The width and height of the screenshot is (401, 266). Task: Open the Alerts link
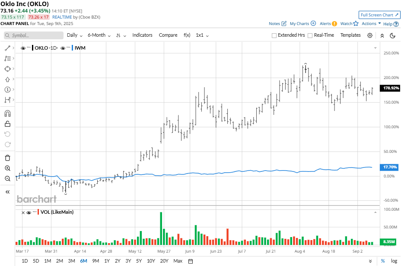pos(325,23)
